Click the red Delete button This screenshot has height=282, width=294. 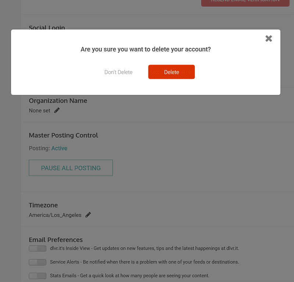171,72
